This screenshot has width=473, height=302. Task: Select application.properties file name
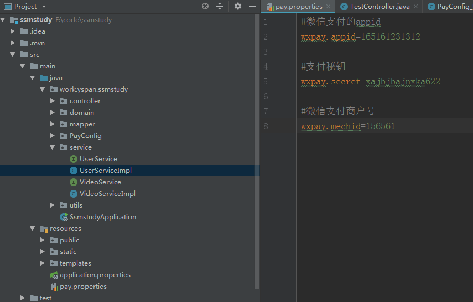pyautogui.click(x=95, y=275)
